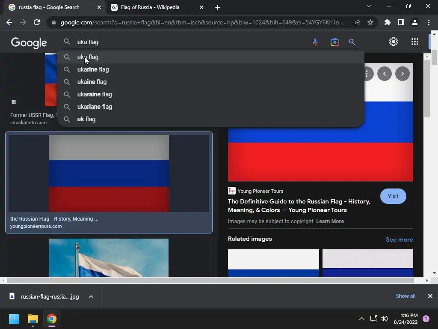Image resolution: width=438 pixels, height=329 pixels.
Task: Open Windows Start menu
Action: [14, 319]
